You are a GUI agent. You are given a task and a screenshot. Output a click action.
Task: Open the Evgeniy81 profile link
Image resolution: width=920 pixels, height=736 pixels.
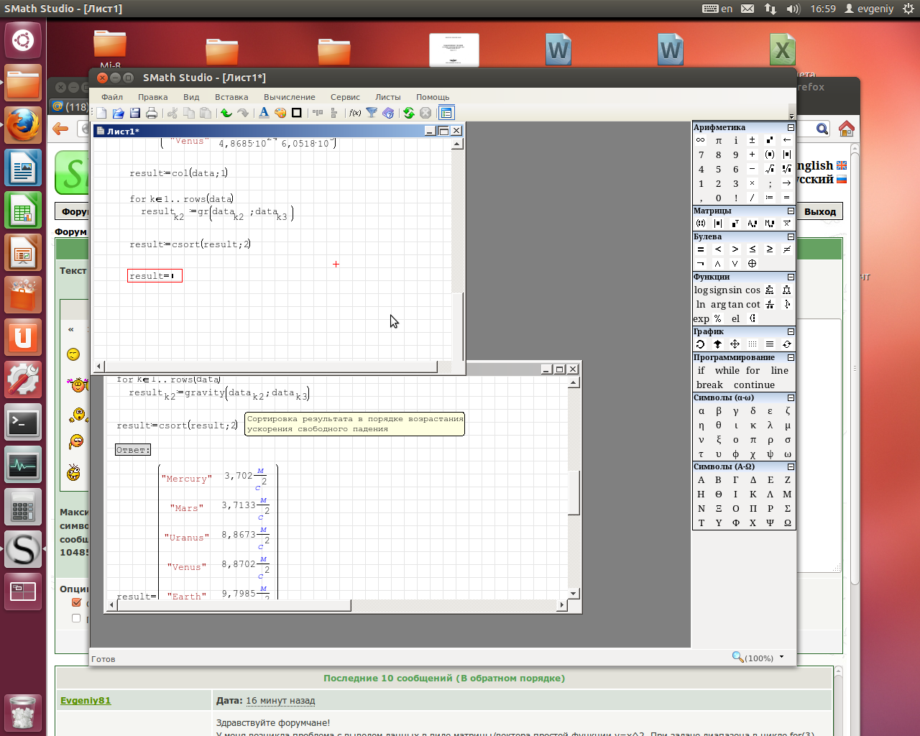86,701
